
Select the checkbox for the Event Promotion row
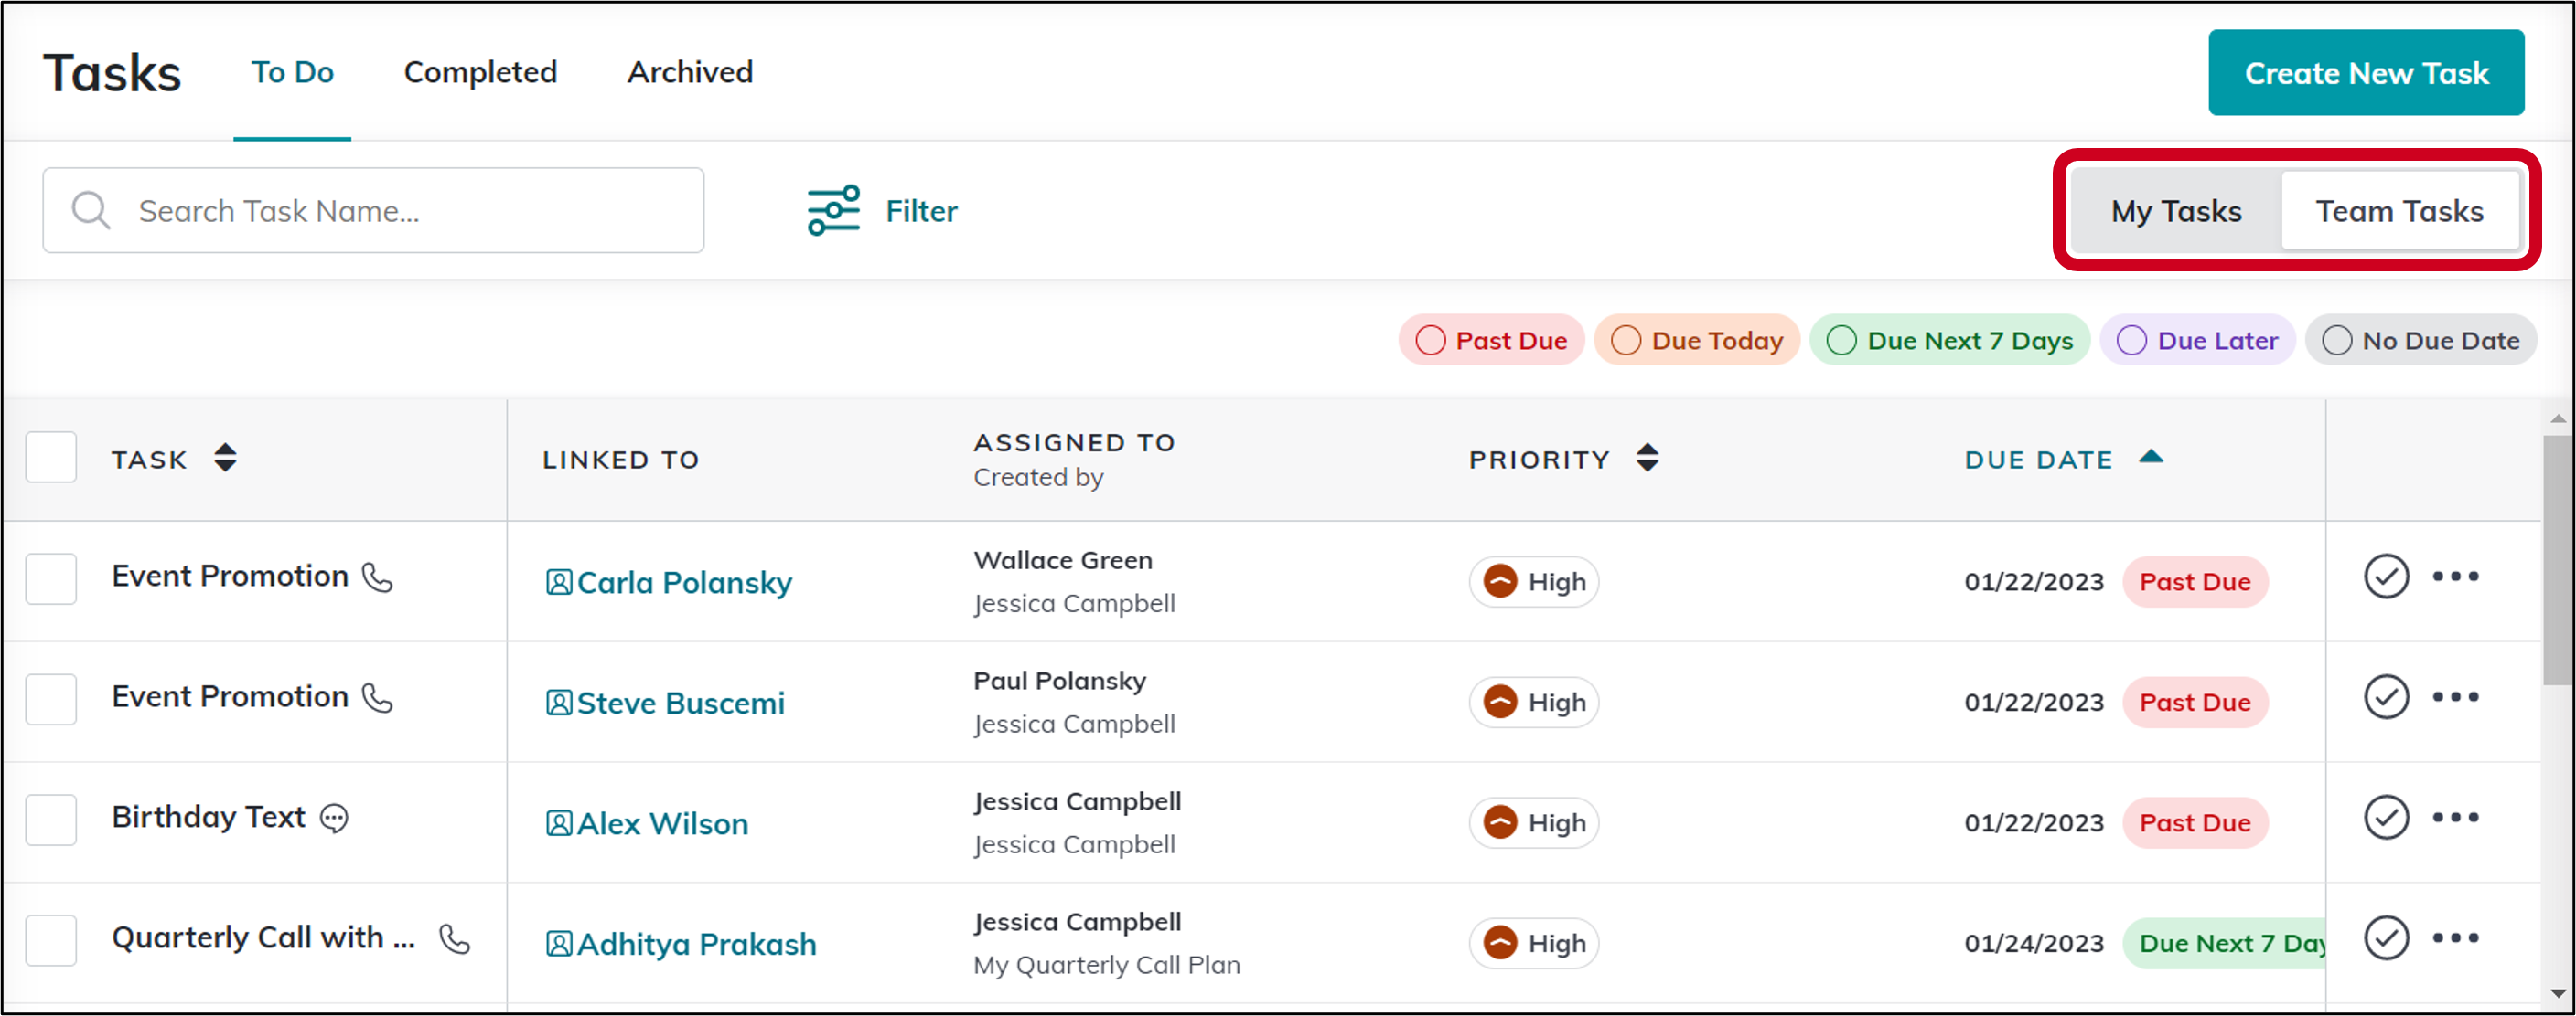click(x=51, y=577)
